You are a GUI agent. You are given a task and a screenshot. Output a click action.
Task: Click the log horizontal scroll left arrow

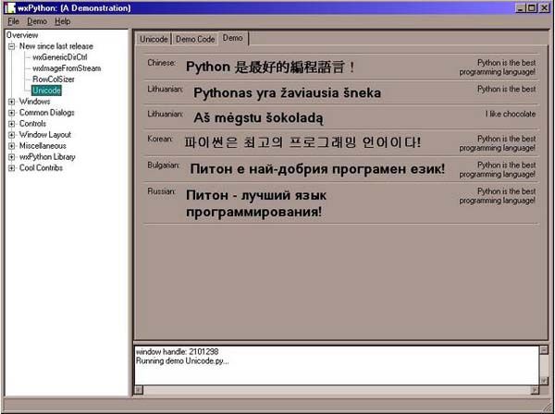139,390
